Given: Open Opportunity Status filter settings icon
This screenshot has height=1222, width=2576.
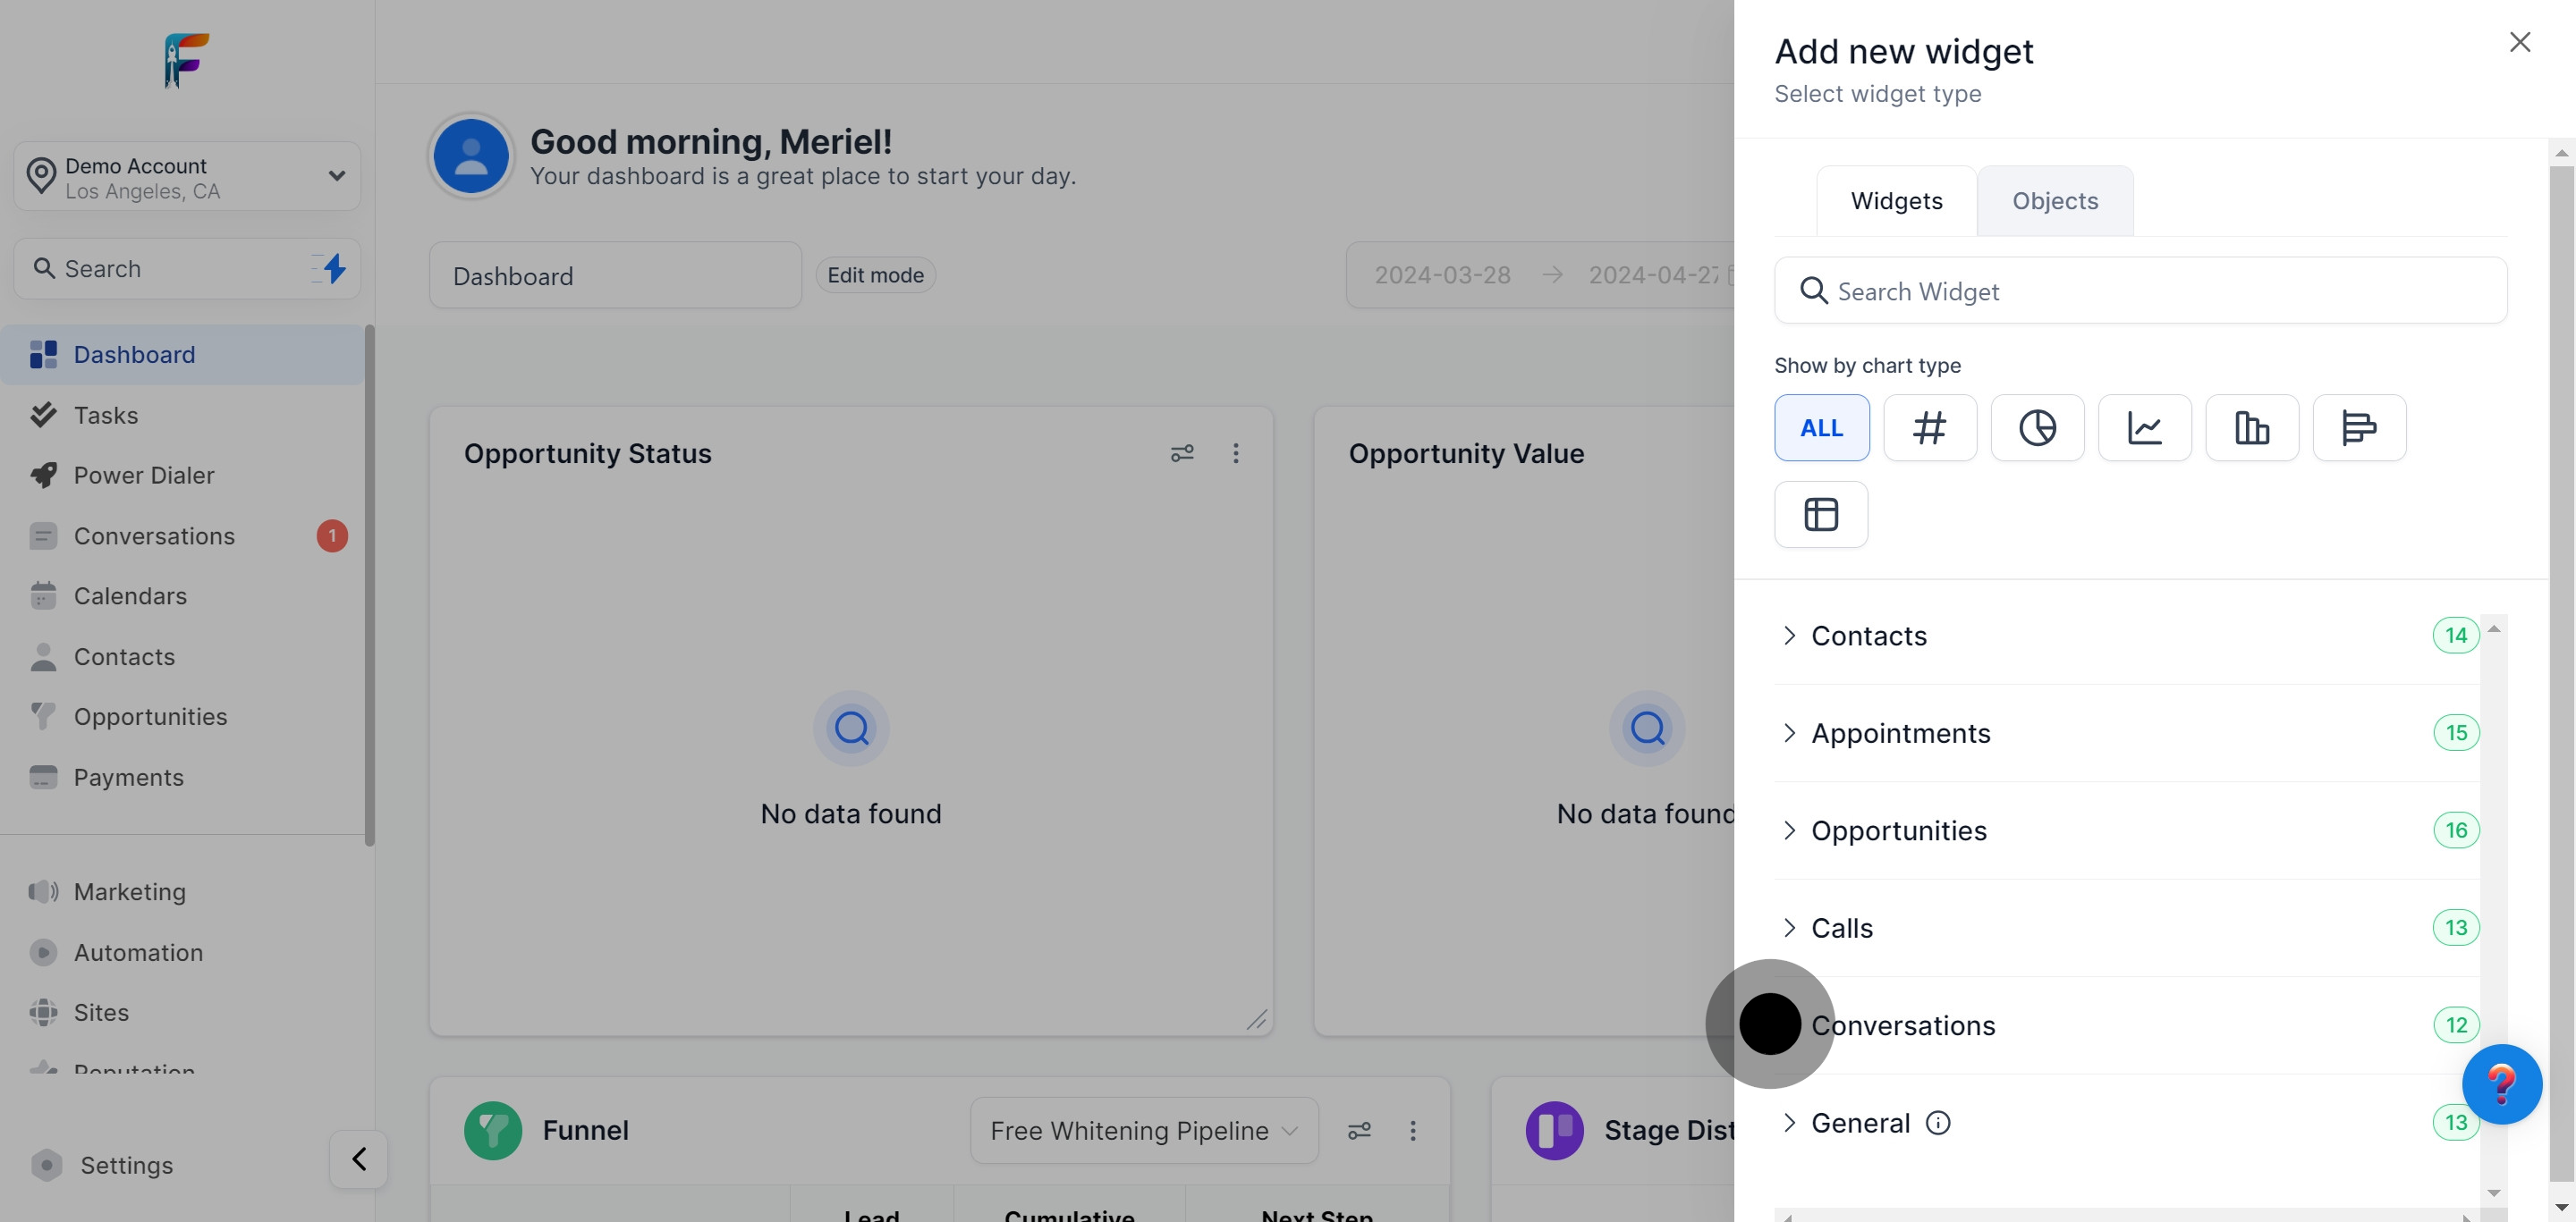Looking at the screenshot, I should pos(1182,453).
